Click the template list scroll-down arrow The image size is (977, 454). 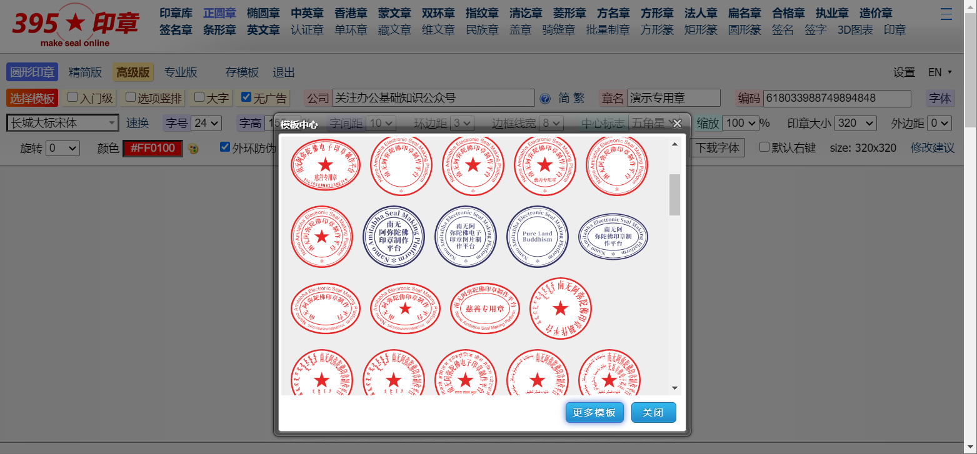pos(674,388)
